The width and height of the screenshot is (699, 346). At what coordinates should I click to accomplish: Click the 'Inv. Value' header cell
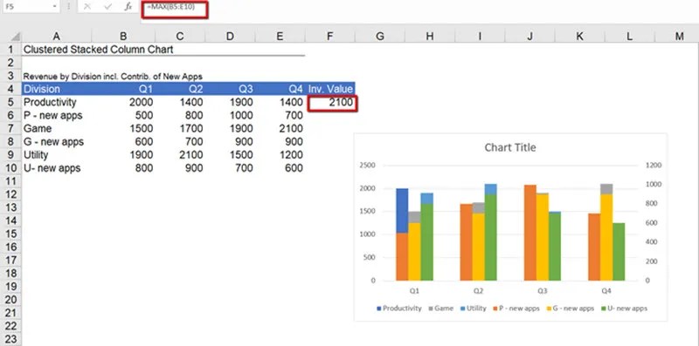tap(330, 89)
